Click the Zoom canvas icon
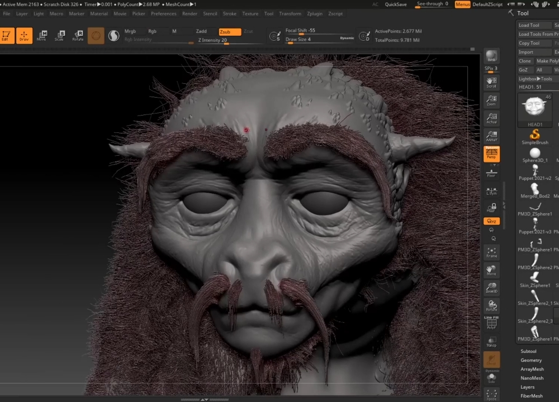This screenshot has width=559, height=402. click(491, 101)
